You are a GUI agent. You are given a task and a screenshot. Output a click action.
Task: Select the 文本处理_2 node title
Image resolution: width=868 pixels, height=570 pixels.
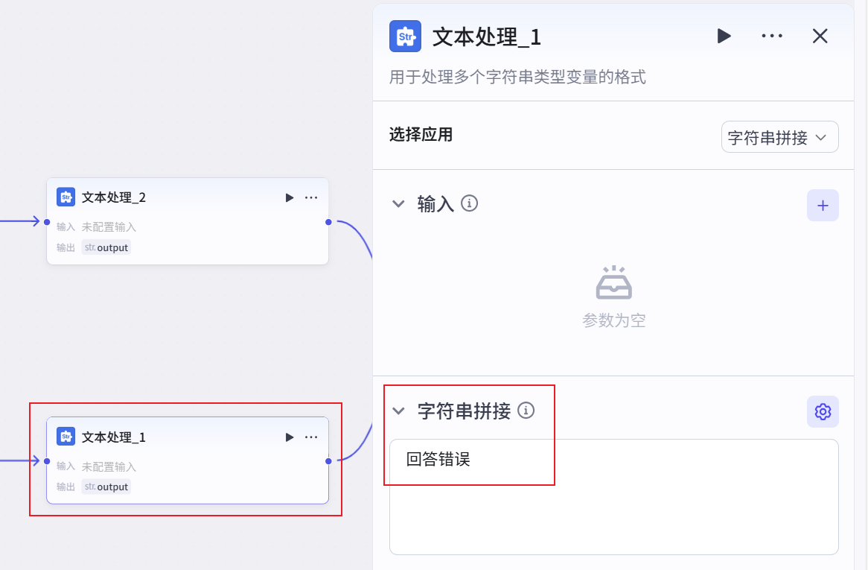tap(114, 197)
